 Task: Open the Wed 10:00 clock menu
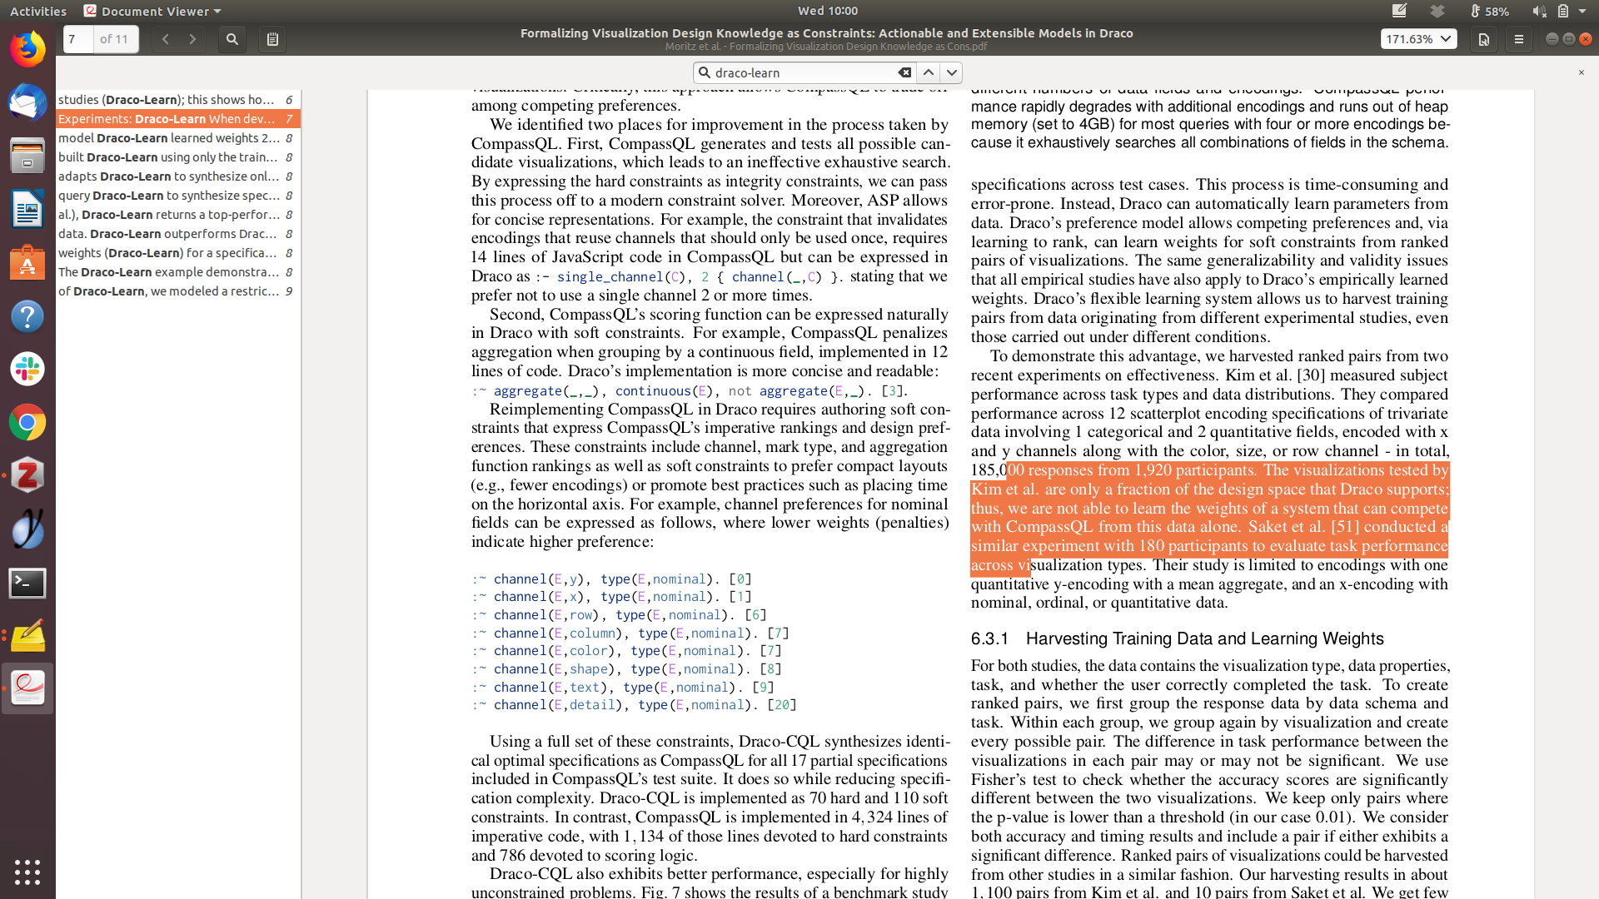[827, 11]
